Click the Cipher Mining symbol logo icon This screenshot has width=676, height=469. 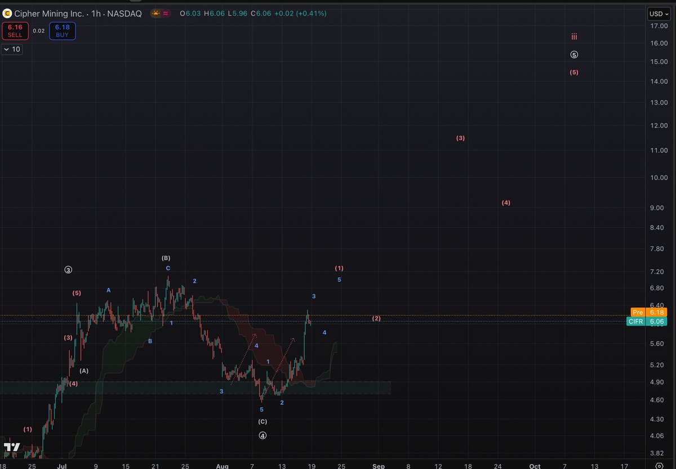(x=7, y=13)
